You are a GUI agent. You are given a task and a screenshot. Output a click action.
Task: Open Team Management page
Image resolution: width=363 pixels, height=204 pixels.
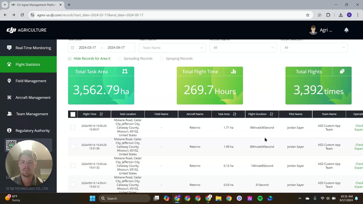click(28, 114)
